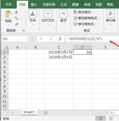Select cell with 2018年2月7日
The image size is (119, 121).
(59, 52)
